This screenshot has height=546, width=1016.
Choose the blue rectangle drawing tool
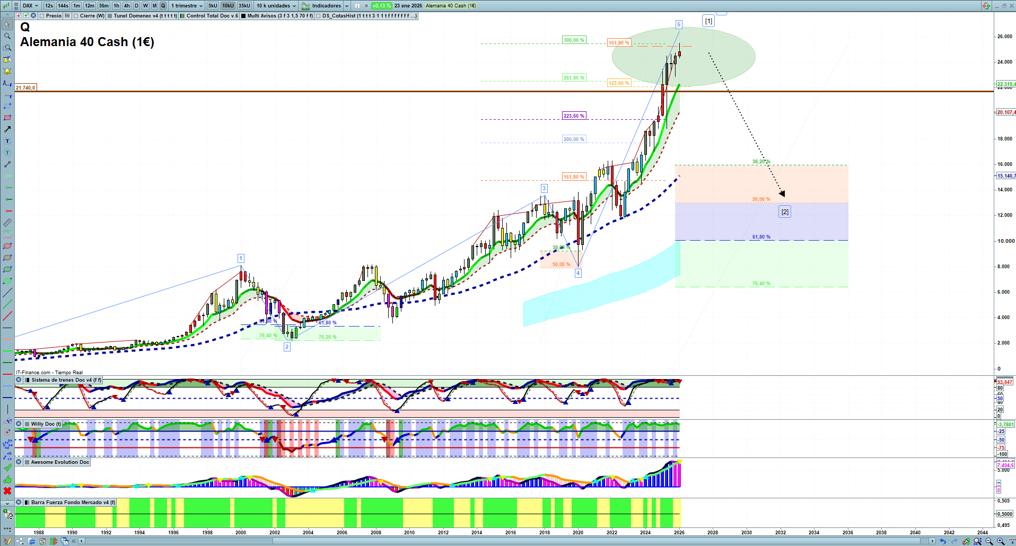tap(7, 106)
